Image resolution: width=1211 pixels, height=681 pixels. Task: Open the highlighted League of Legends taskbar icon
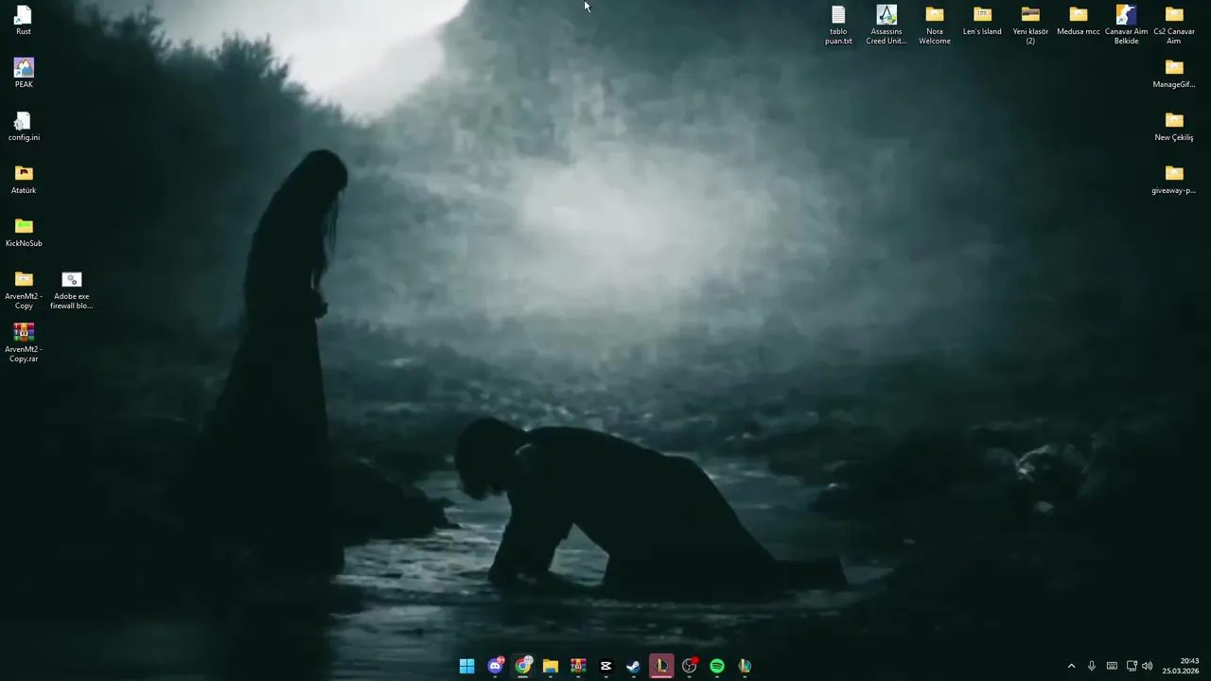coord(661,666)
